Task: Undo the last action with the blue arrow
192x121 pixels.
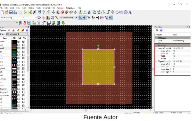Action: tap(39, 12)
